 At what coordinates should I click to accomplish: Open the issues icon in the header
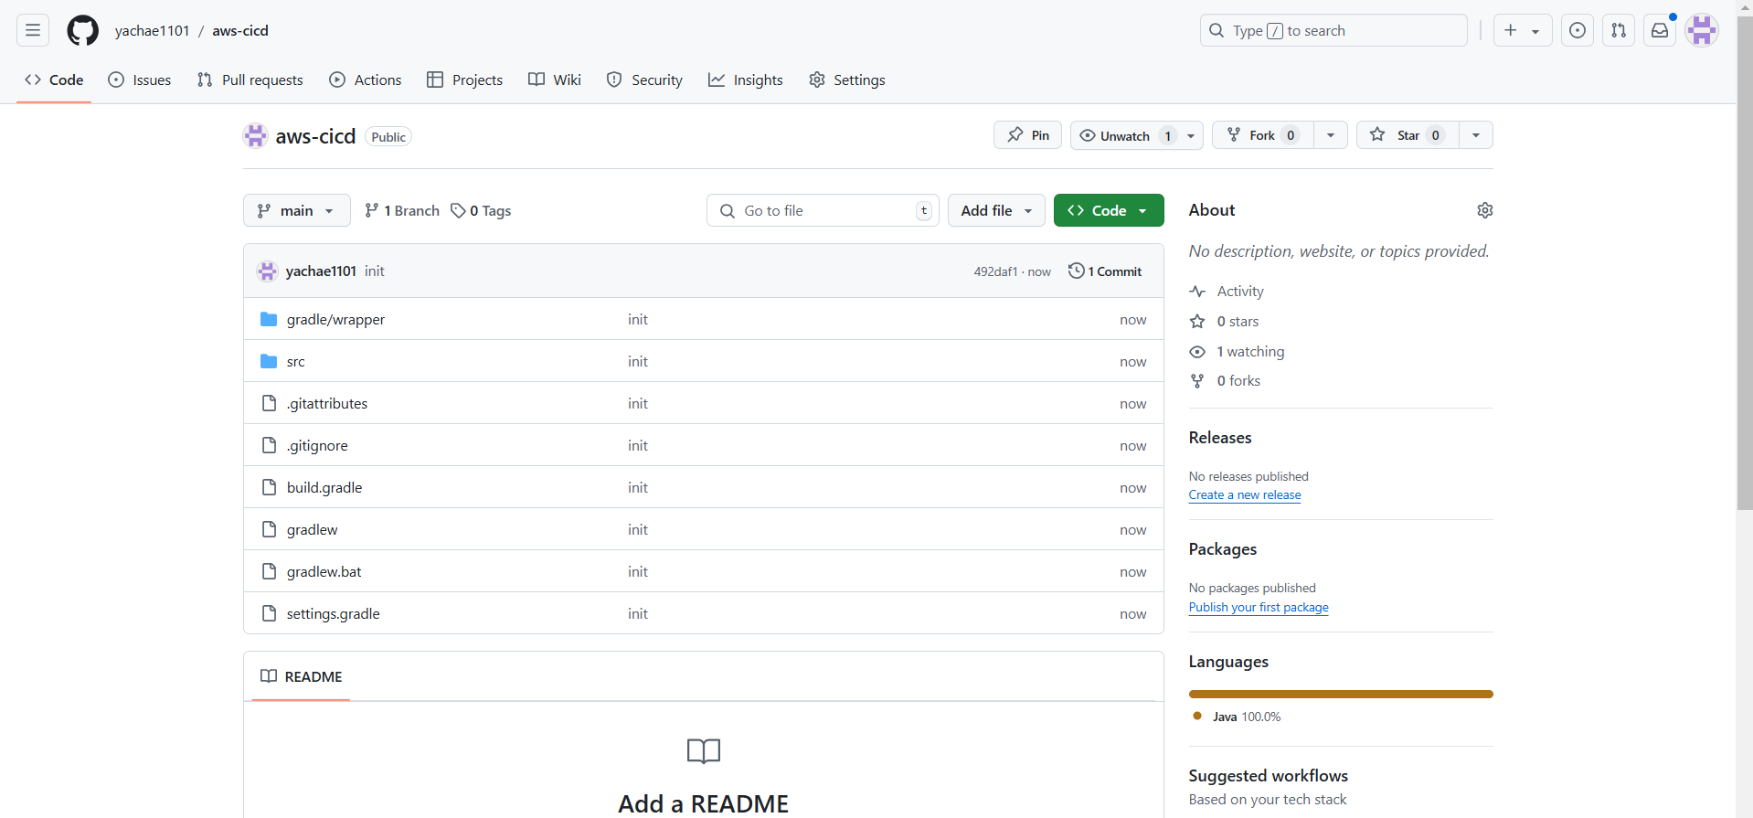(x=1578, y=30)
